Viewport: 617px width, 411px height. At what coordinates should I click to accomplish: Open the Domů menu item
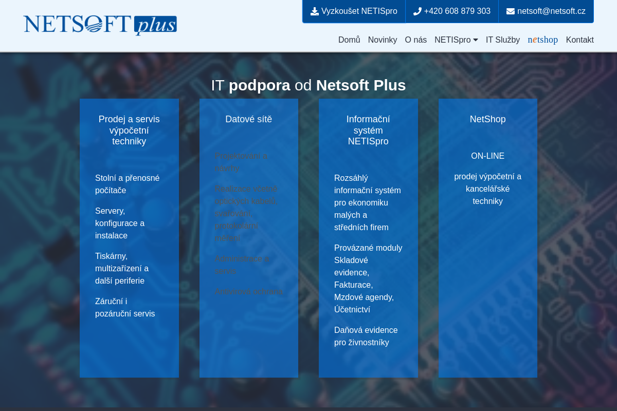349,40
